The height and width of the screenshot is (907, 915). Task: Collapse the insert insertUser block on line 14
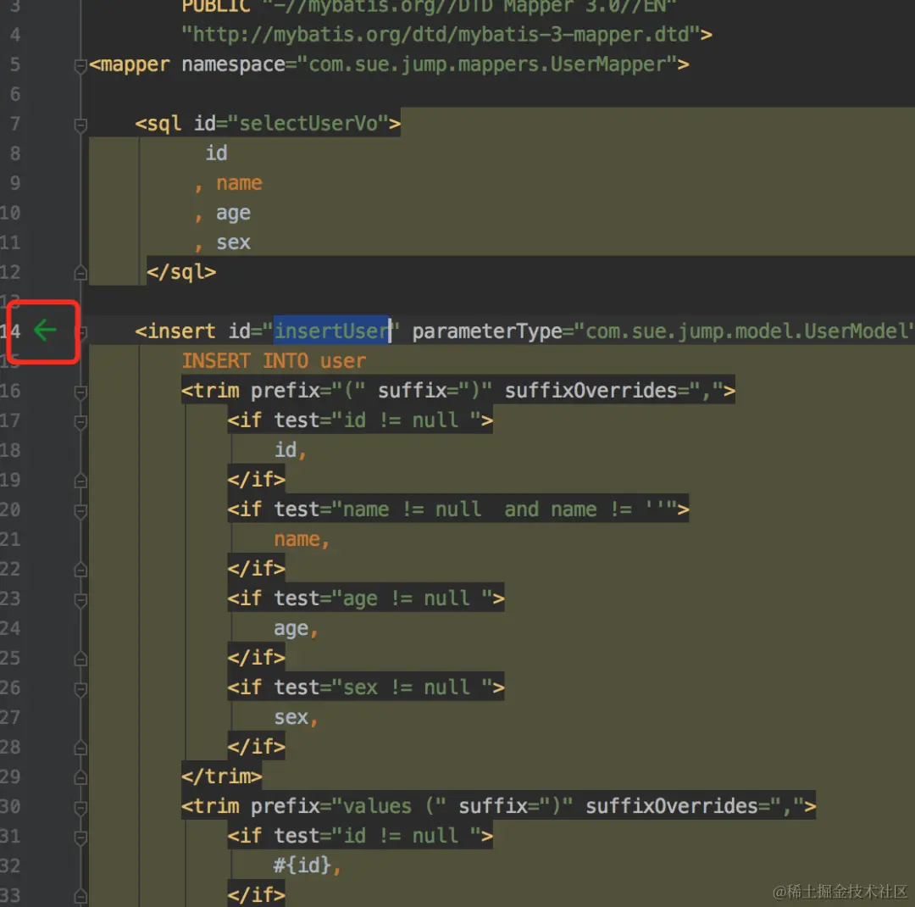(83, 332)
